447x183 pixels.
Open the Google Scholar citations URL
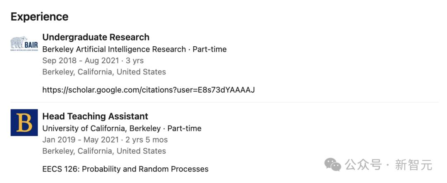tap(148, 90)
